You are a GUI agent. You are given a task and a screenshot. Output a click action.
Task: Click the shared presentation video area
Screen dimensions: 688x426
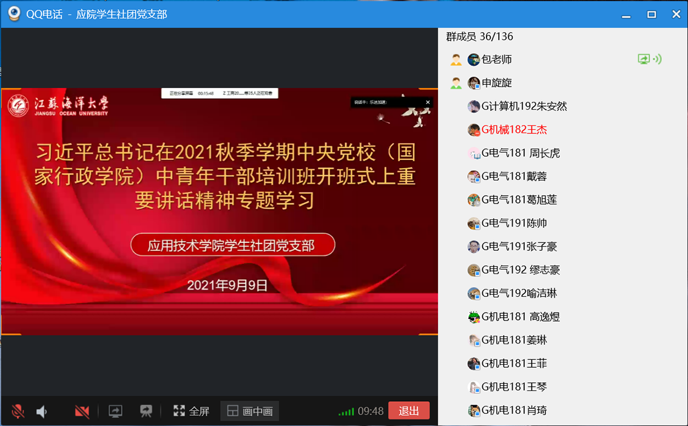pos(219,212)
